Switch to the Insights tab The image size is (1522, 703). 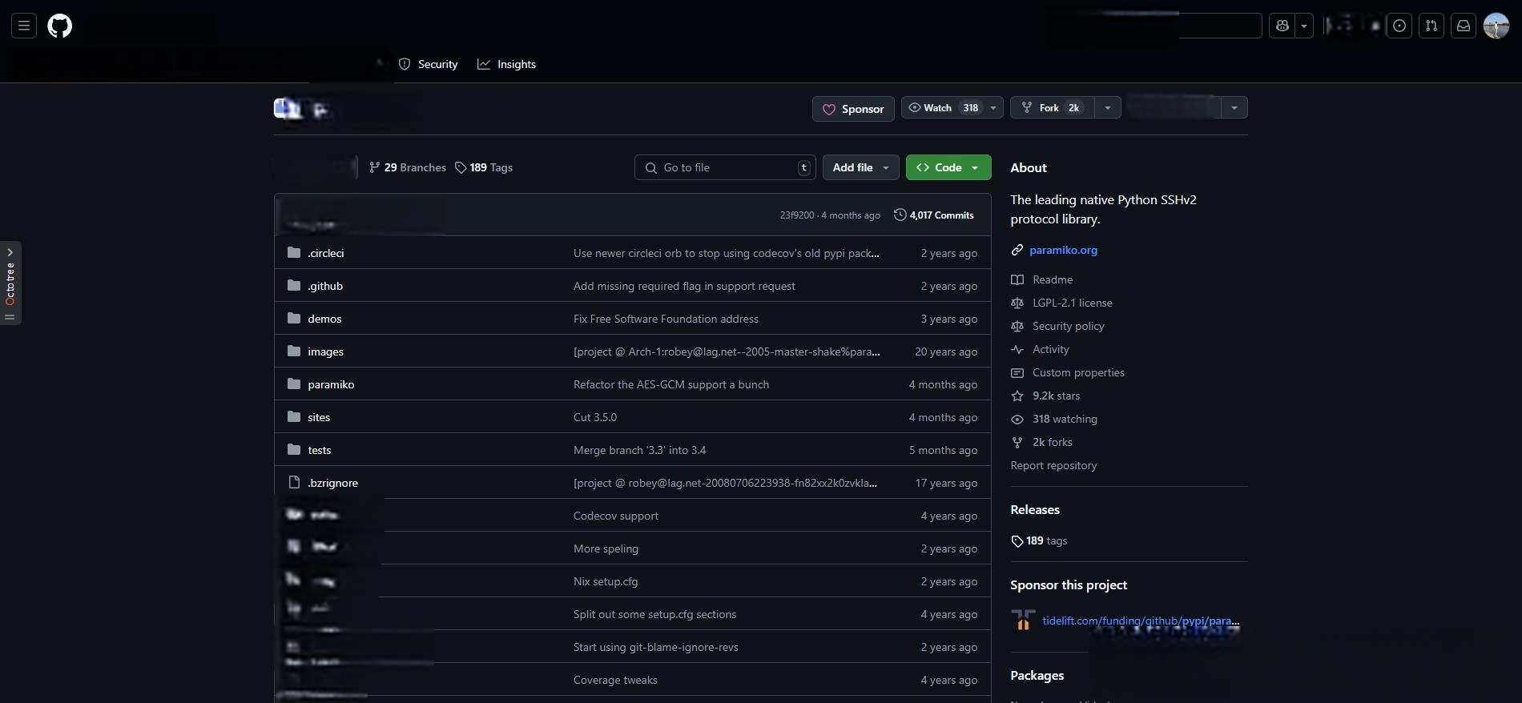(x=507, y=64)
